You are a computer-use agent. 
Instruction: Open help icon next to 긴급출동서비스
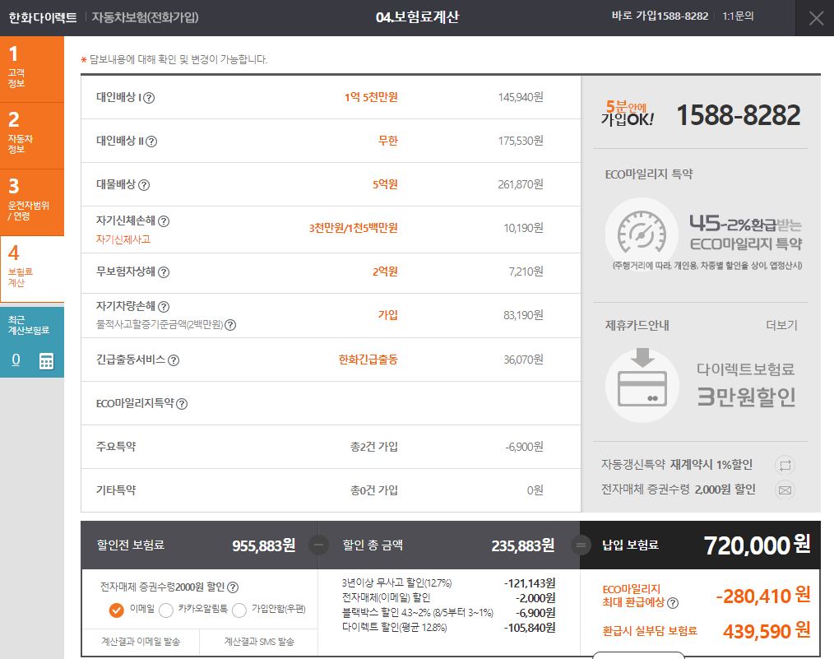coord(174,360)
